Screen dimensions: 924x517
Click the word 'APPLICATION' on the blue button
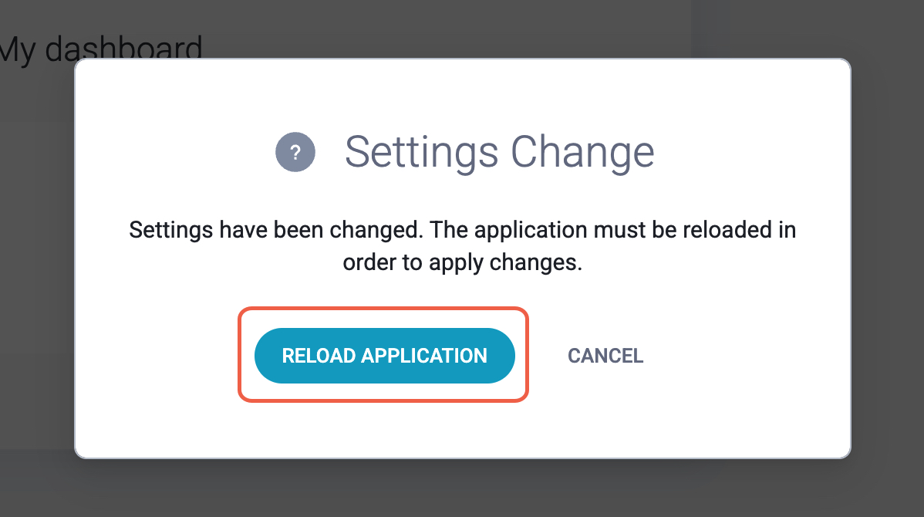[x=423, y=356]
